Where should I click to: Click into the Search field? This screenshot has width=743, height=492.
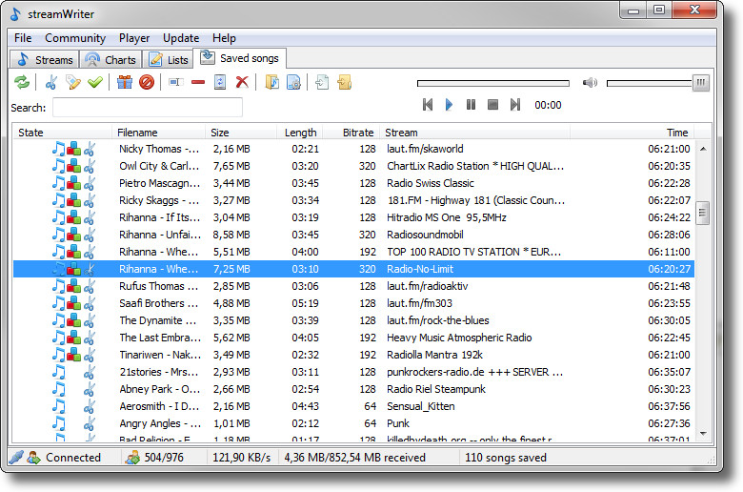(148, 107)
